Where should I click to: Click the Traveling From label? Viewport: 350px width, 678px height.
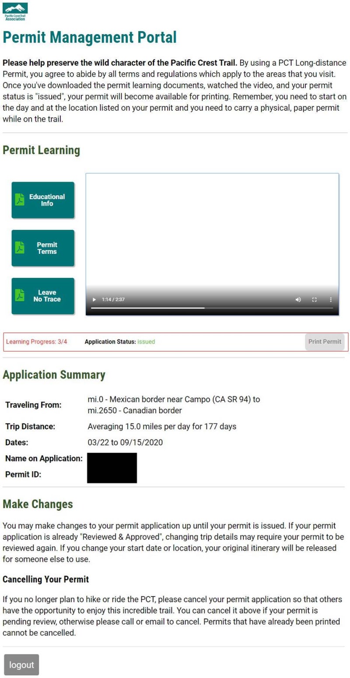tap(33, 405)
